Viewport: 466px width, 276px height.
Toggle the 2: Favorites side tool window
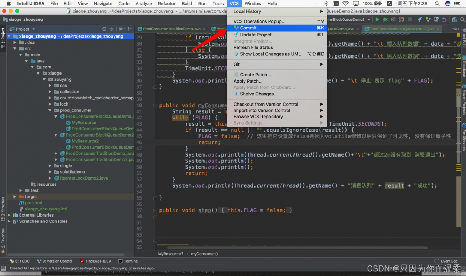tap(3, 240)
